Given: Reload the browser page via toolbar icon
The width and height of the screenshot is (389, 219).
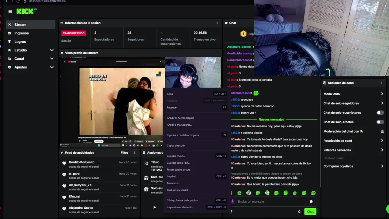Looking at the screenshot, I should tap(18, 1).
